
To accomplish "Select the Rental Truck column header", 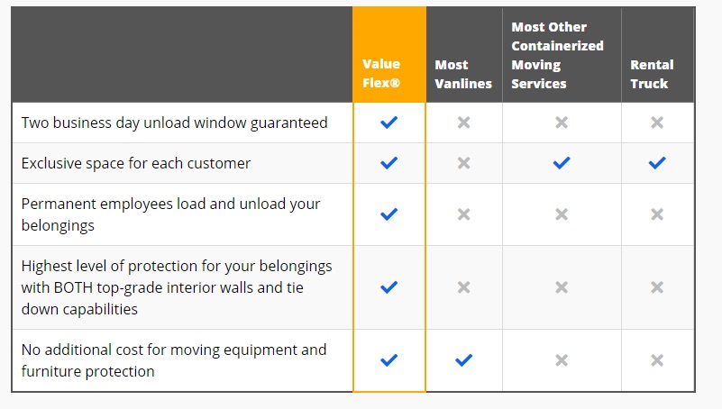I will coord(652,74).
